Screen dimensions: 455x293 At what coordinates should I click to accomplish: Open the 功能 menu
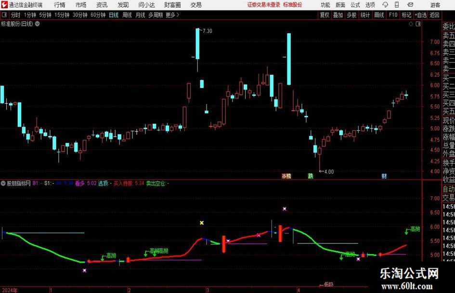(x=325, y=5)
